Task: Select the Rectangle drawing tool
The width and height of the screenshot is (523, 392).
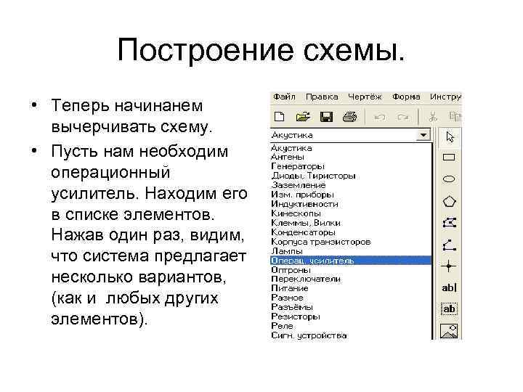Action: tap(449, 158)
